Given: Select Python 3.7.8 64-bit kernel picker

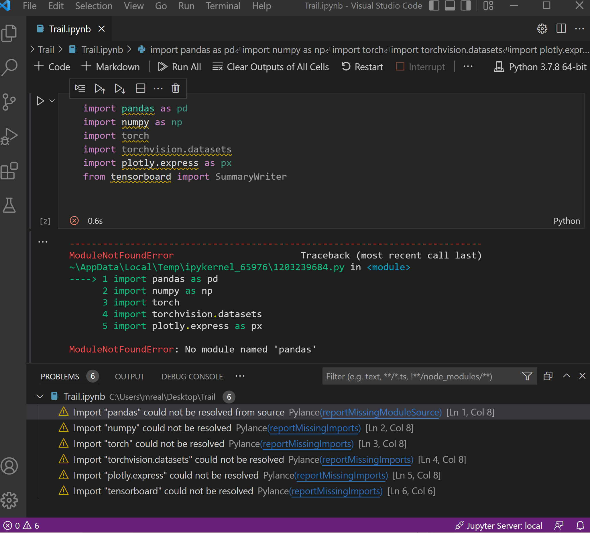Looking at the screenshot, I should [x=540, y=67].
